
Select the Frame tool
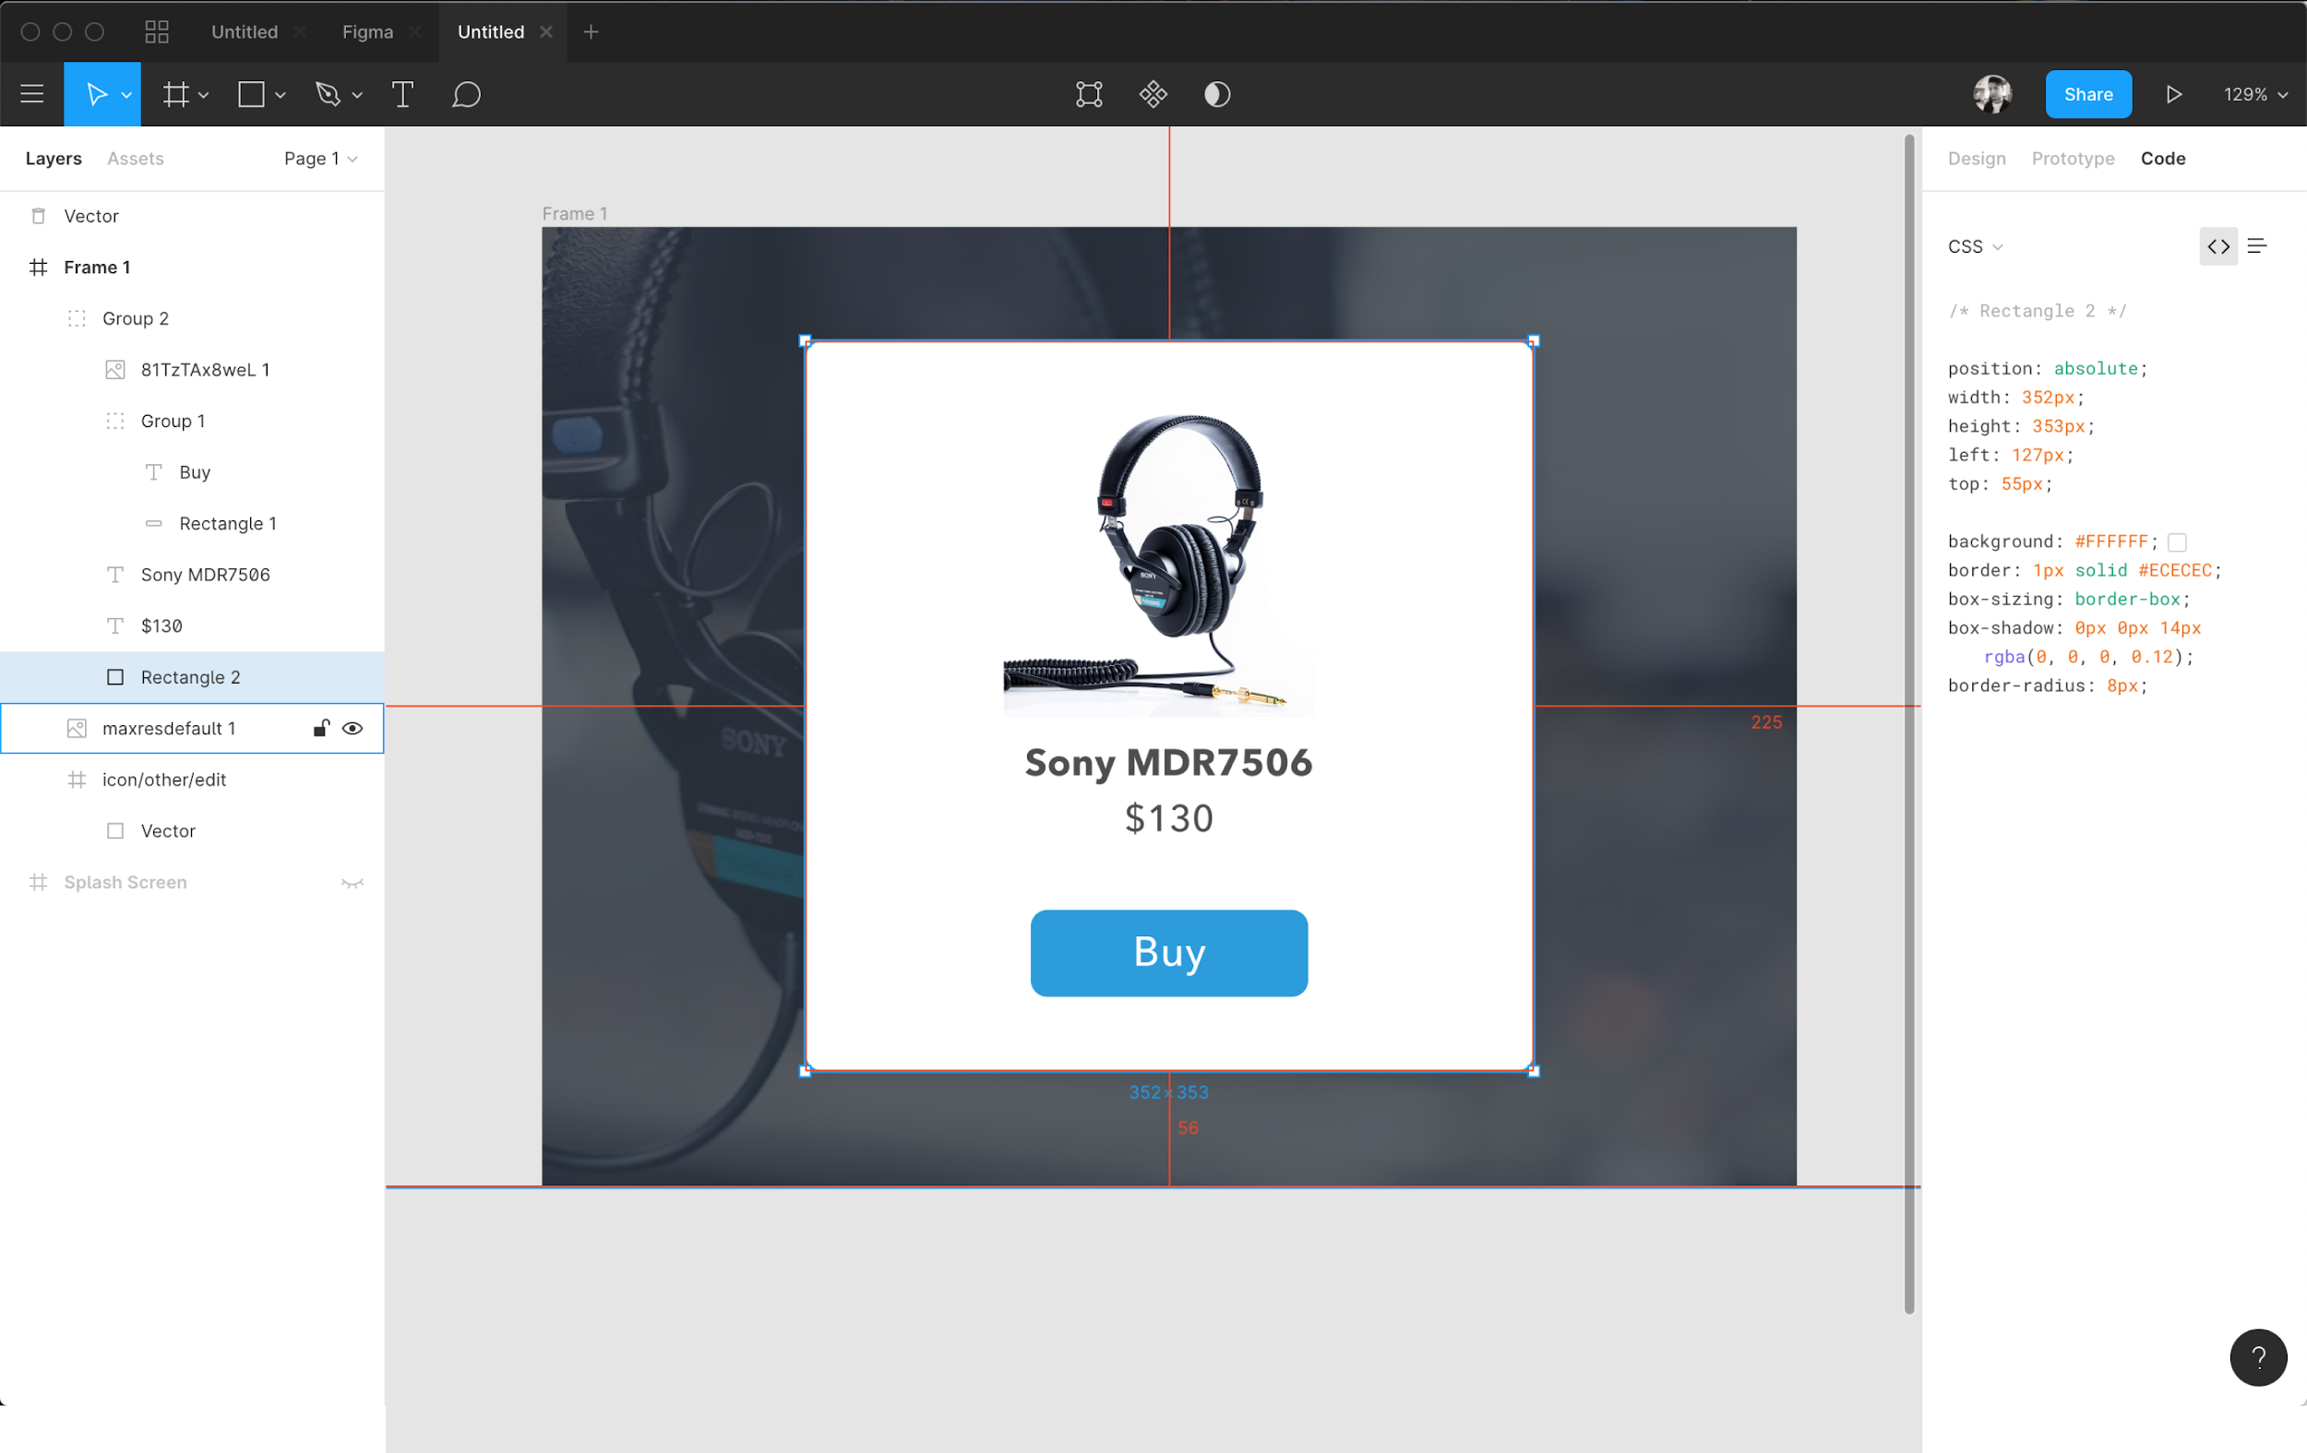click(175, 94)
